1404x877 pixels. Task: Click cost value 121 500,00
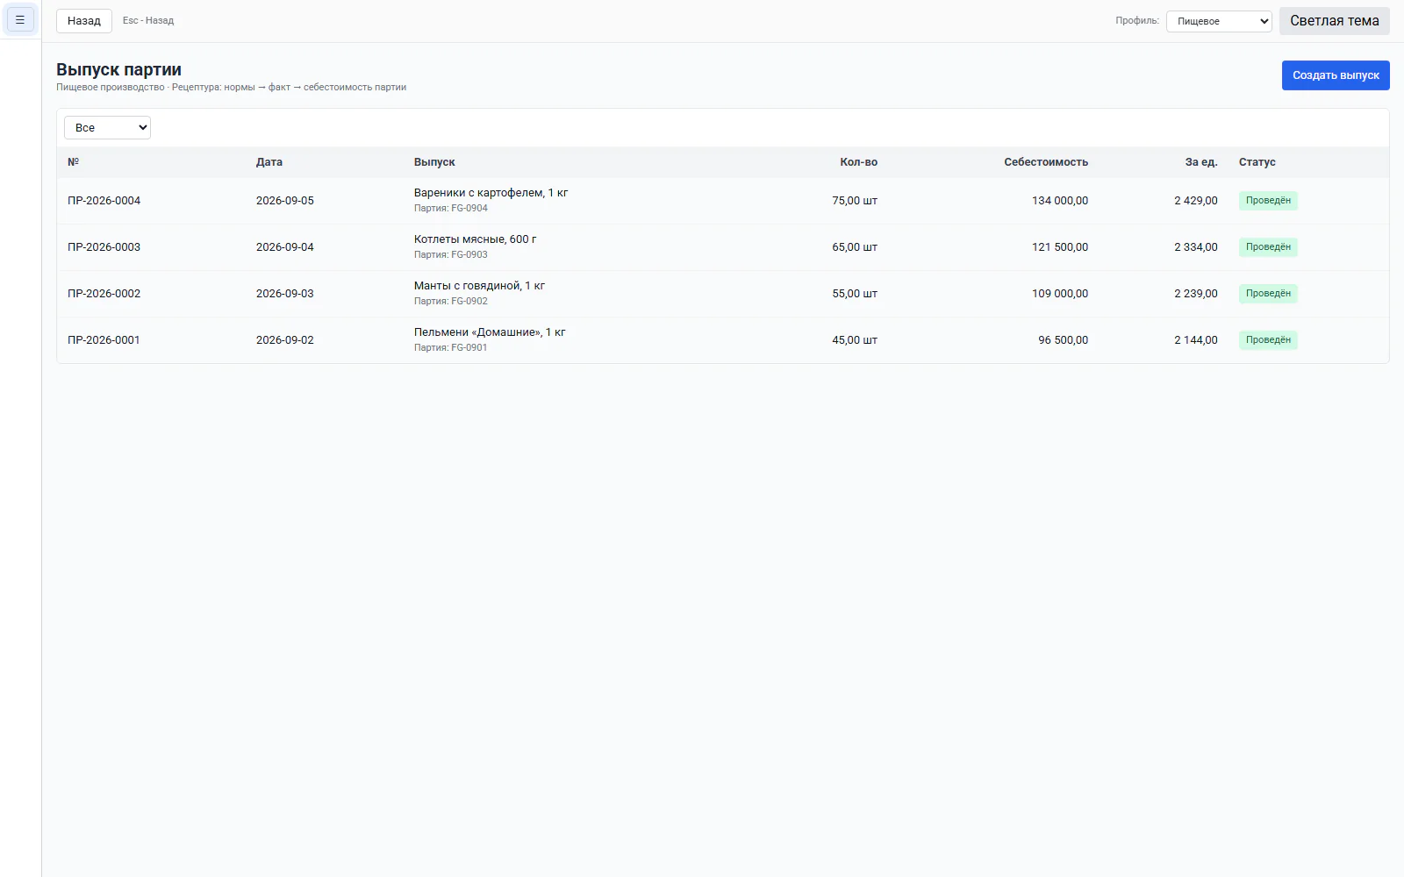1060,247
